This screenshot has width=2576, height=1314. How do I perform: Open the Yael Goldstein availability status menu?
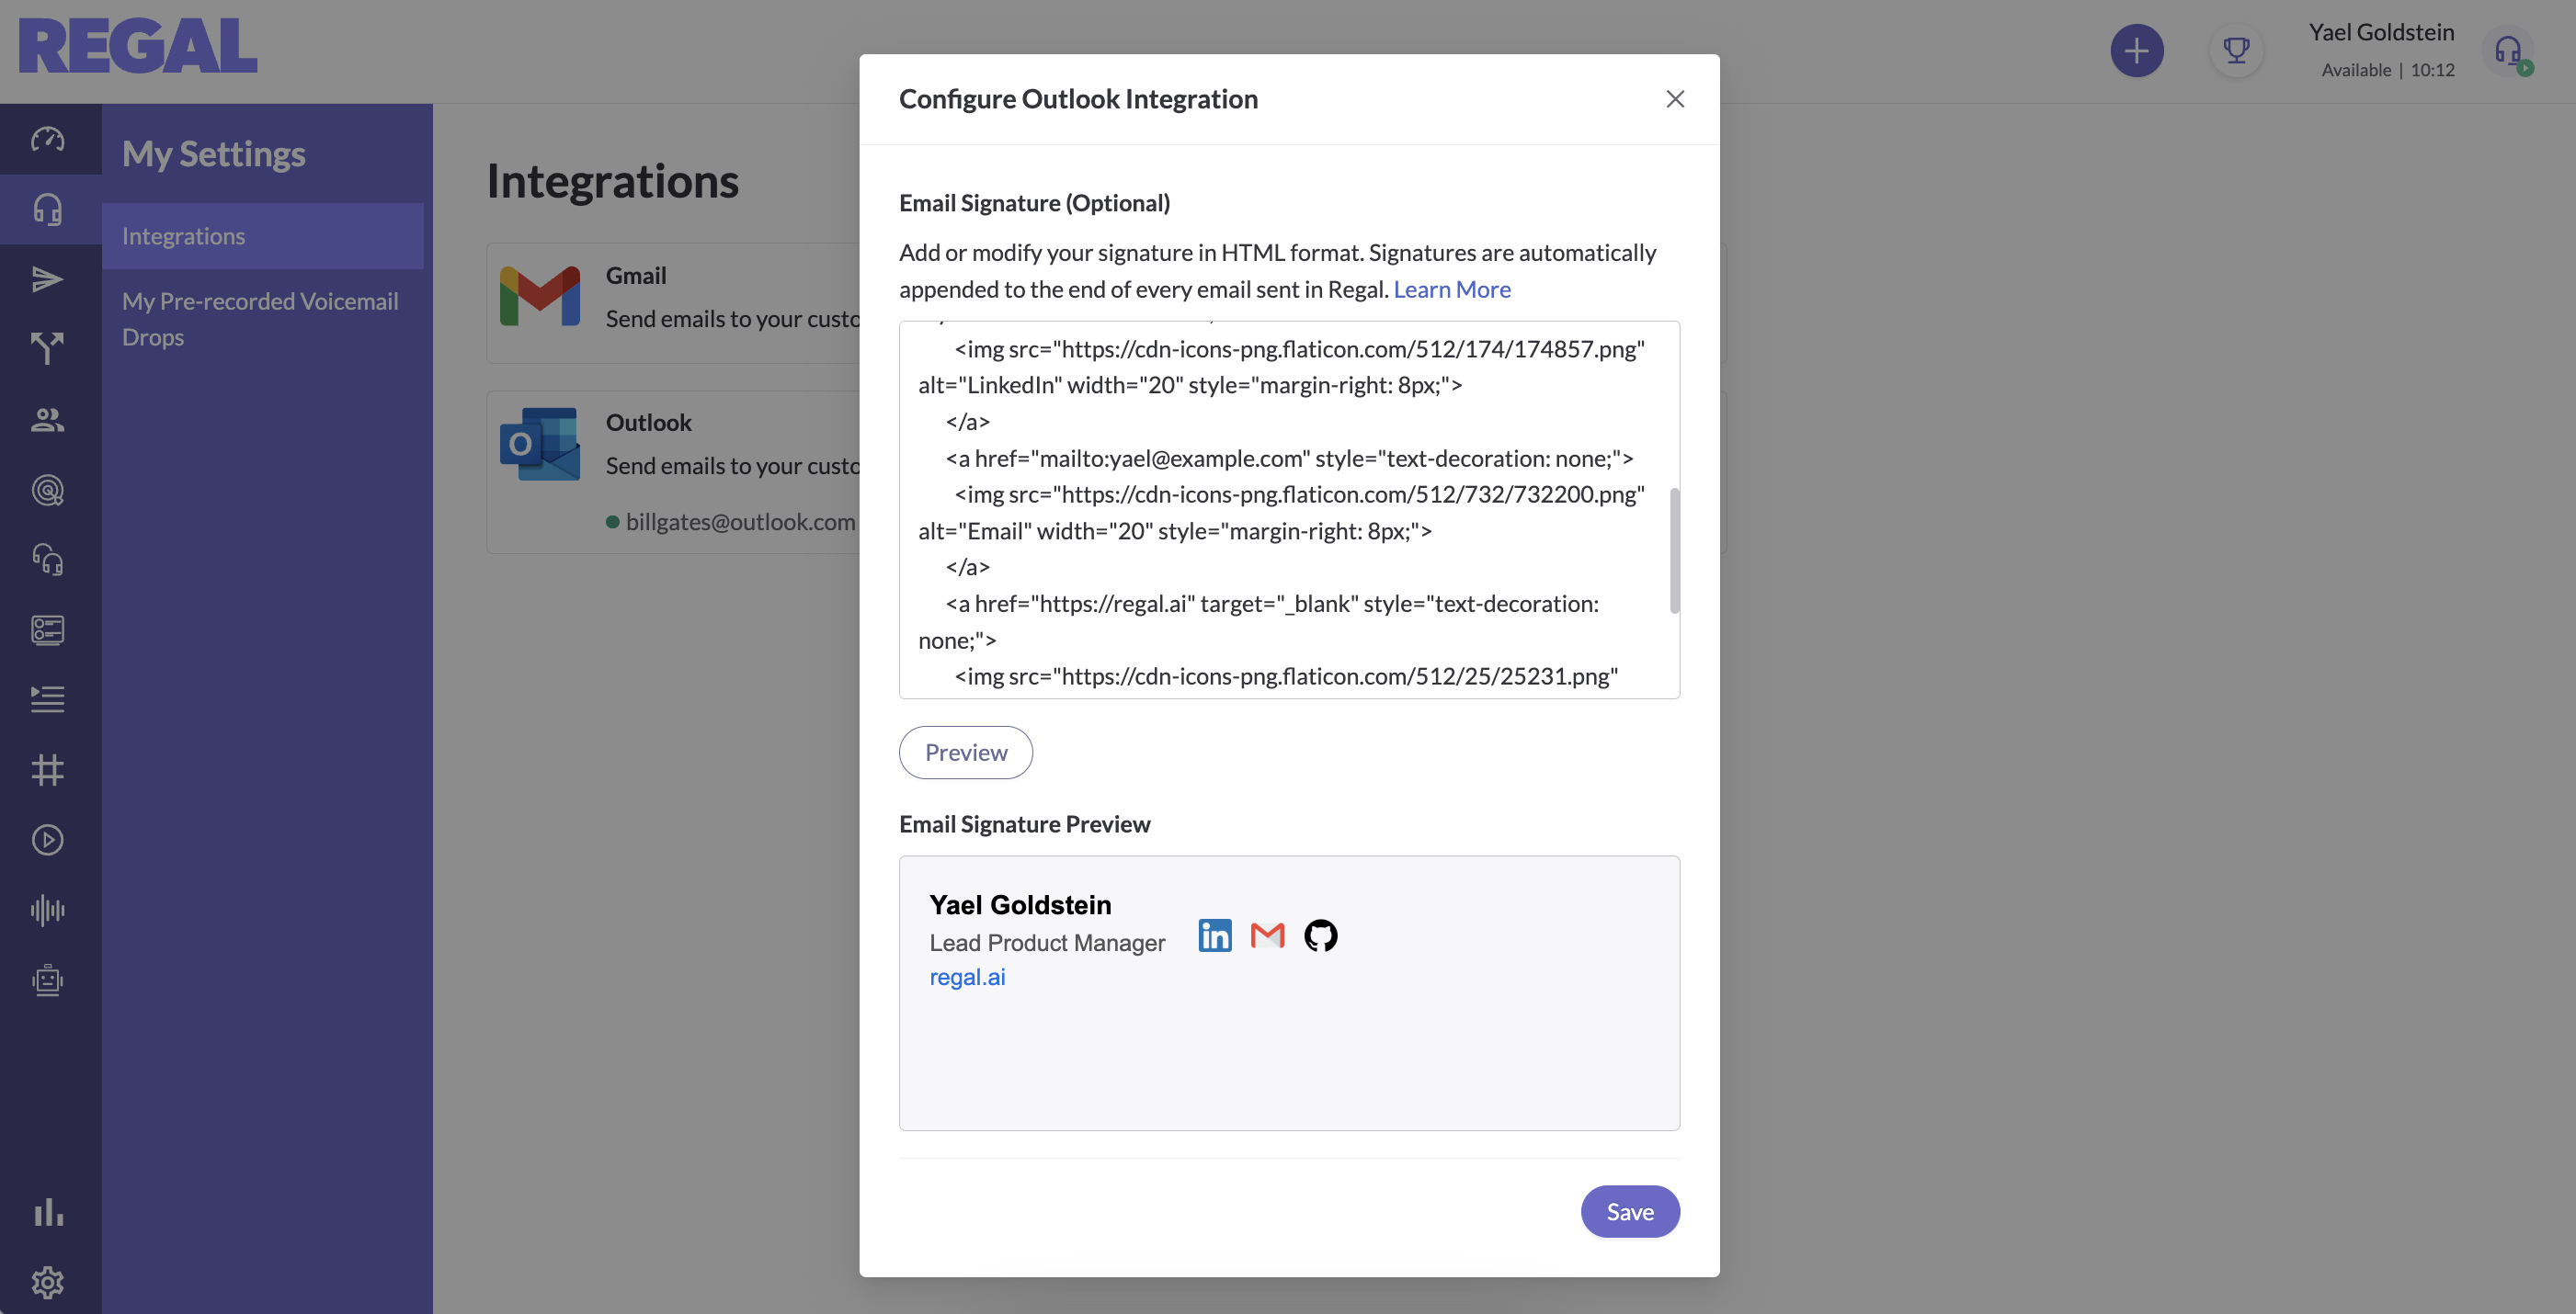[x=2381, y=50]
